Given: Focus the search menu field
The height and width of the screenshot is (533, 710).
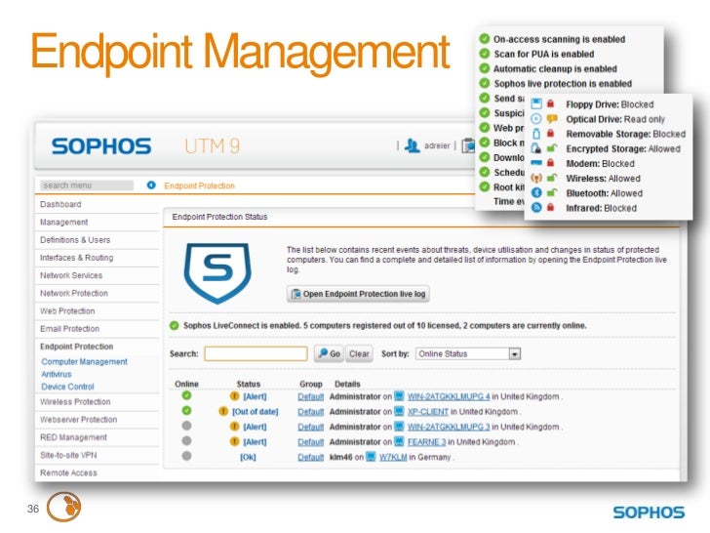Looking at the screenshot, I should tap(87, 184).
